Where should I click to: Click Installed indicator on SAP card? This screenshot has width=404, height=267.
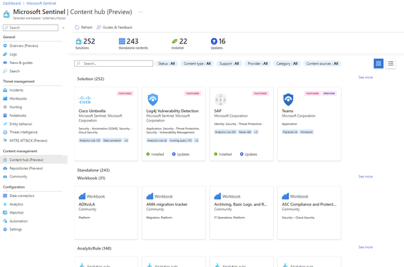click(x=223, y=154)
